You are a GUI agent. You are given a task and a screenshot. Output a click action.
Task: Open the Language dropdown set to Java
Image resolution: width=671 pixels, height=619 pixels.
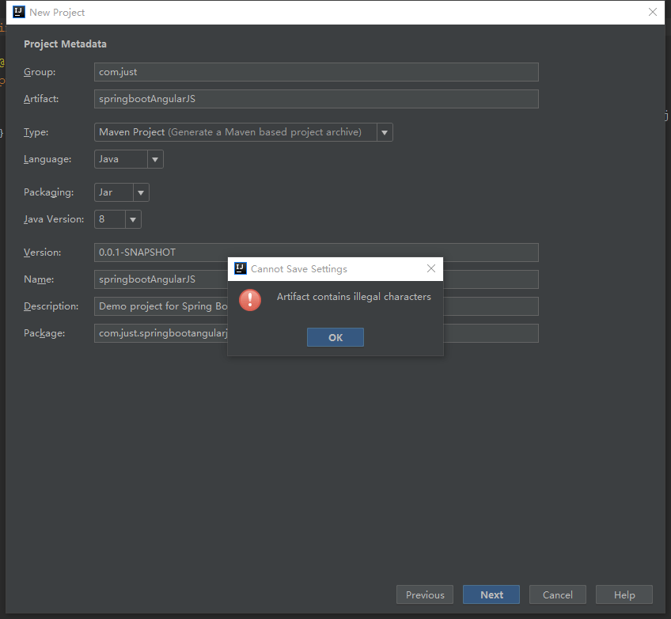[x=155, y=158]
